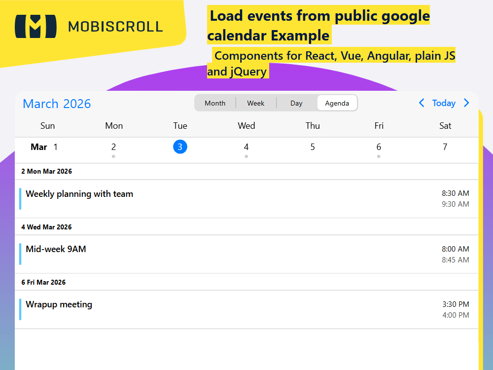This screenshot has width=493, height=370.
Task: Navigate back using the left chevron arrow
Action: click(x=422, y=103)
